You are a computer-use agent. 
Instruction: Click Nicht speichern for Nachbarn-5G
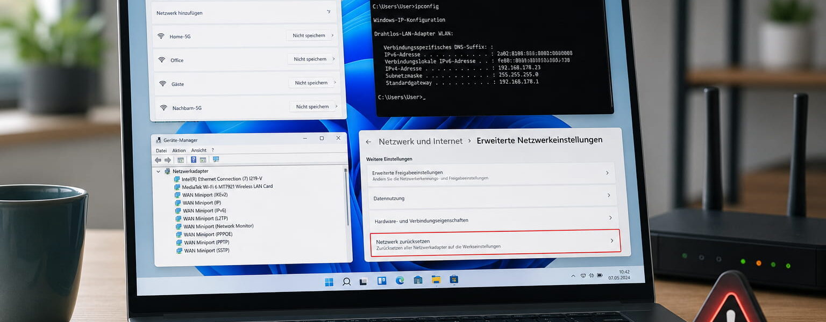(312, 106)
